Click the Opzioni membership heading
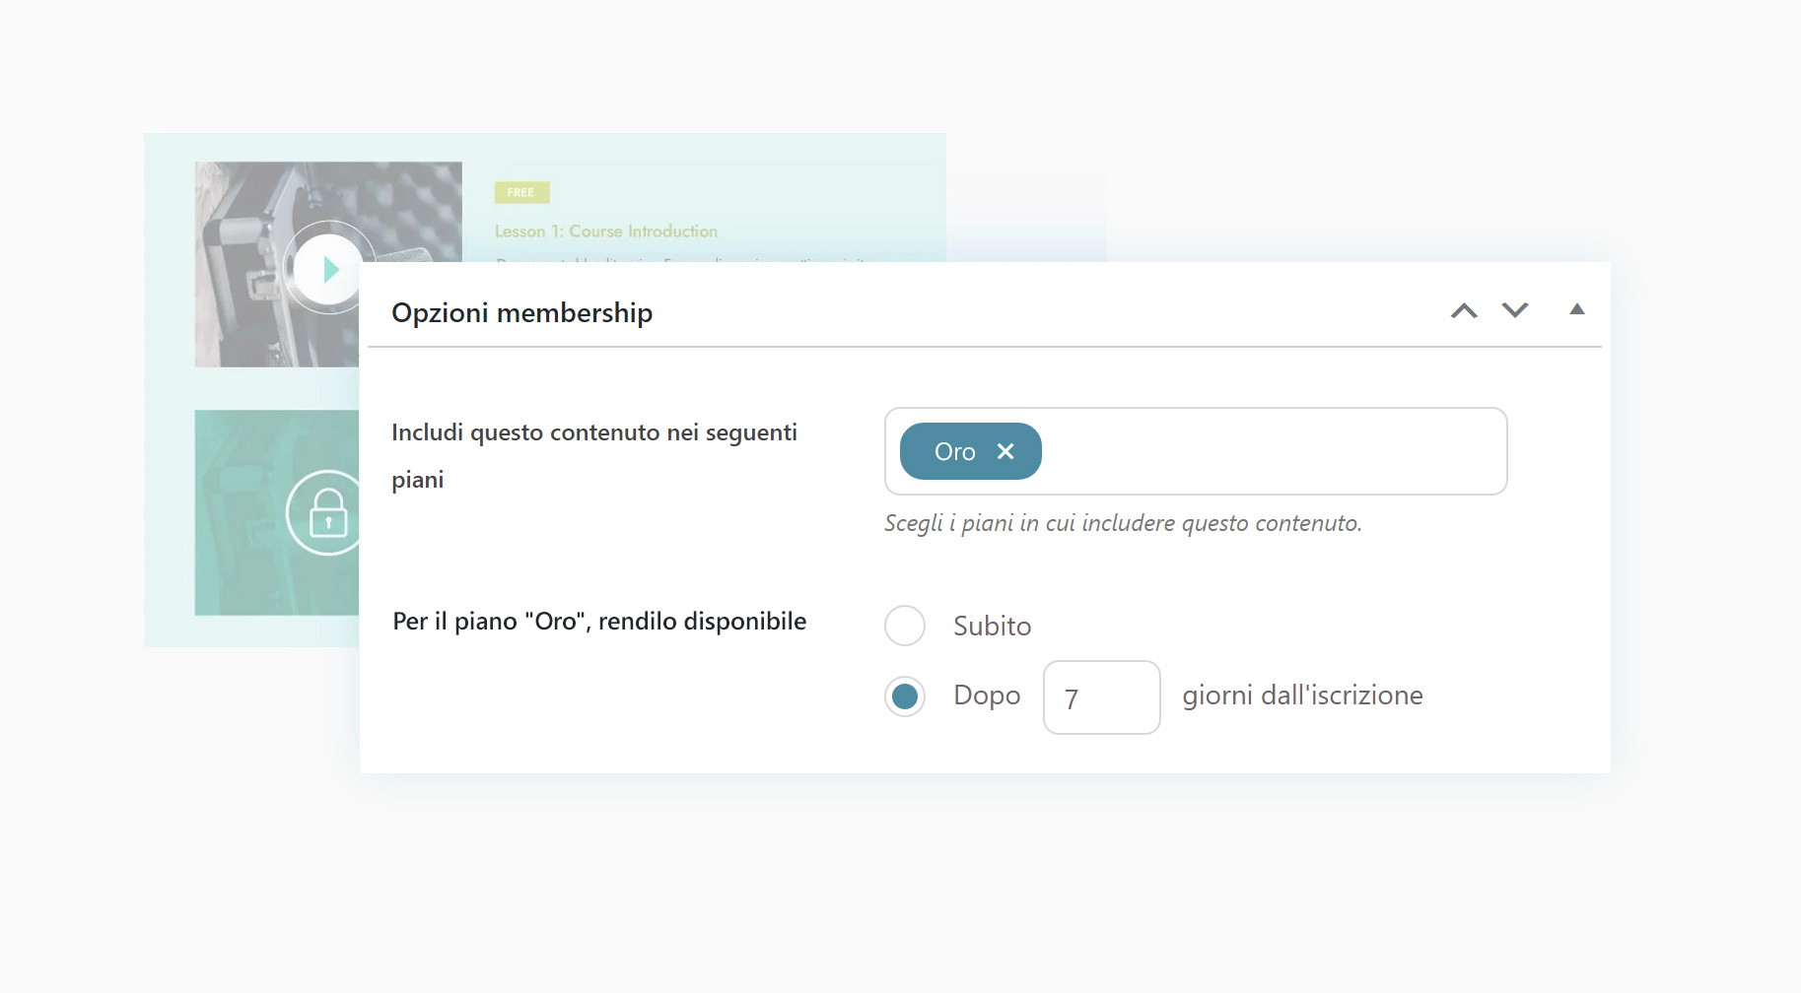The width and height of the screenshot is (1801, 993). [x=521, y=313]
